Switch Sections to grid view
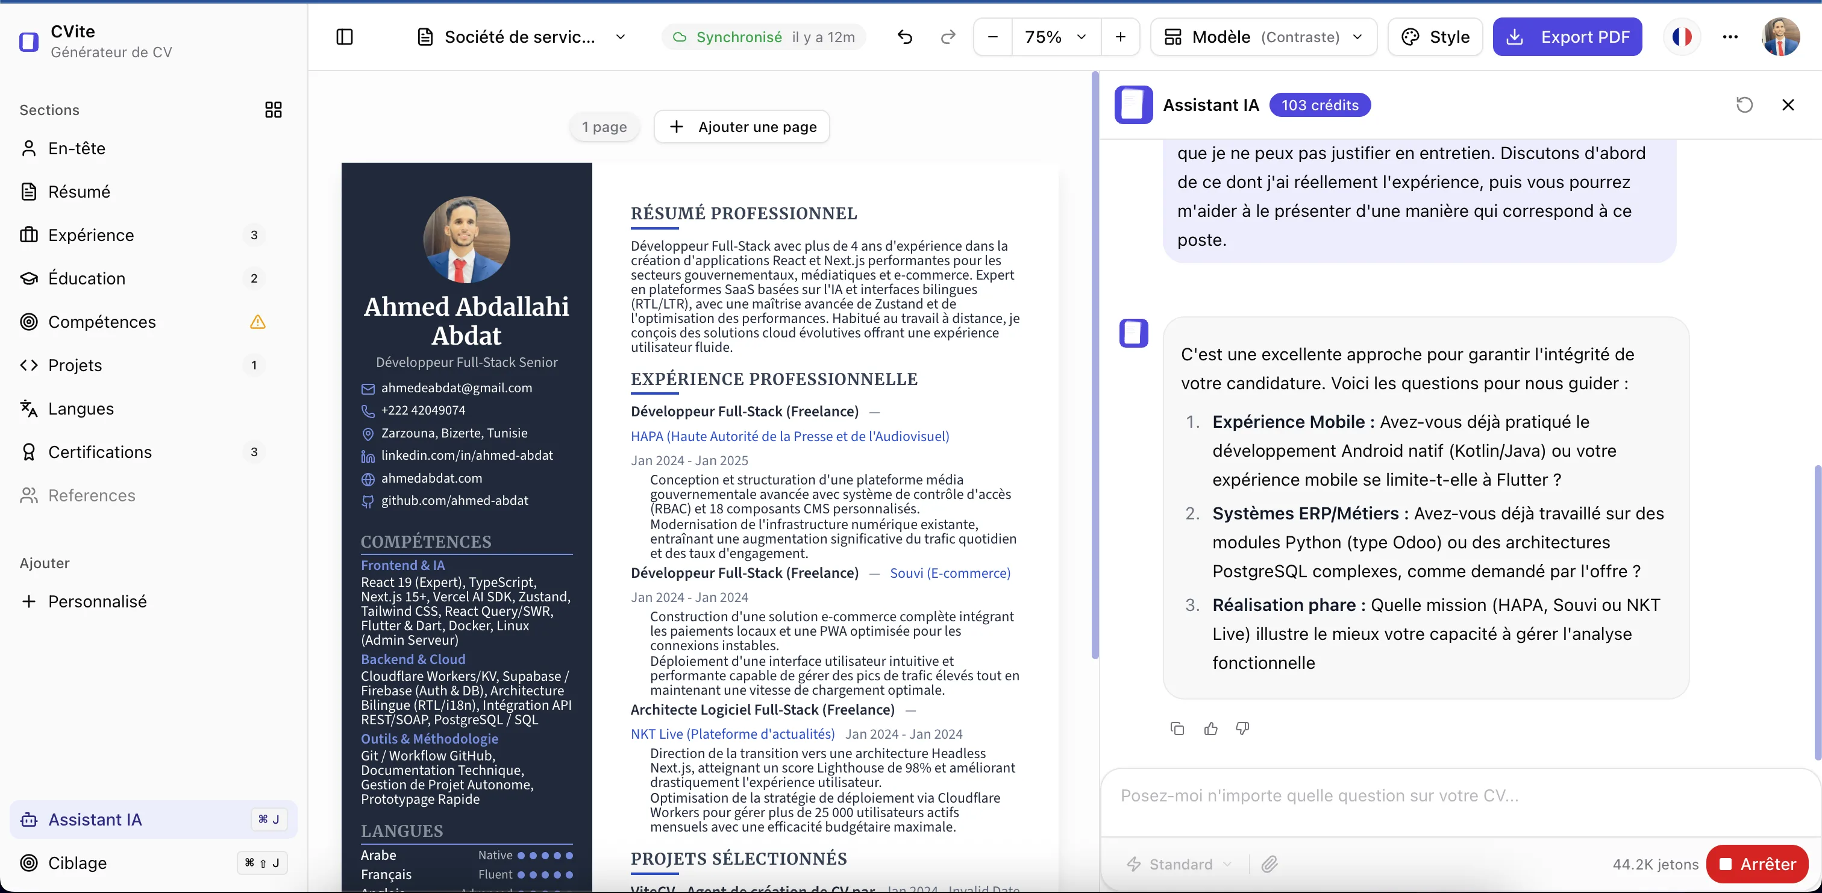The width and height of the screenshot is (1822, 893). pos(273,110)
